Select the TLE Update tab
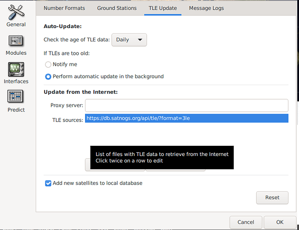Image resolution: width=299 pixels, height=230 pixels. pos(163,8)
